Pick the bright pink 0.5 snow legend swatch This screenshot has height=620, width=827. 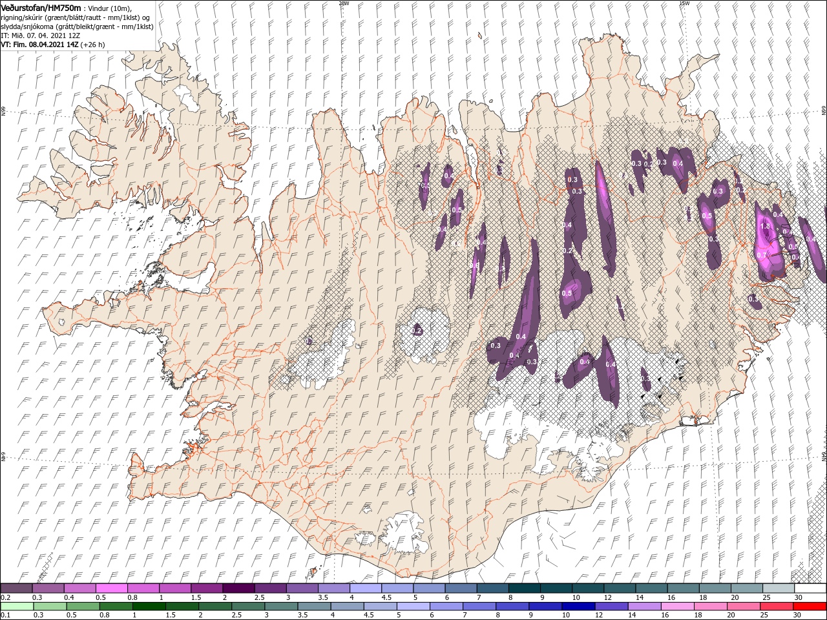(x=111, y=588)
